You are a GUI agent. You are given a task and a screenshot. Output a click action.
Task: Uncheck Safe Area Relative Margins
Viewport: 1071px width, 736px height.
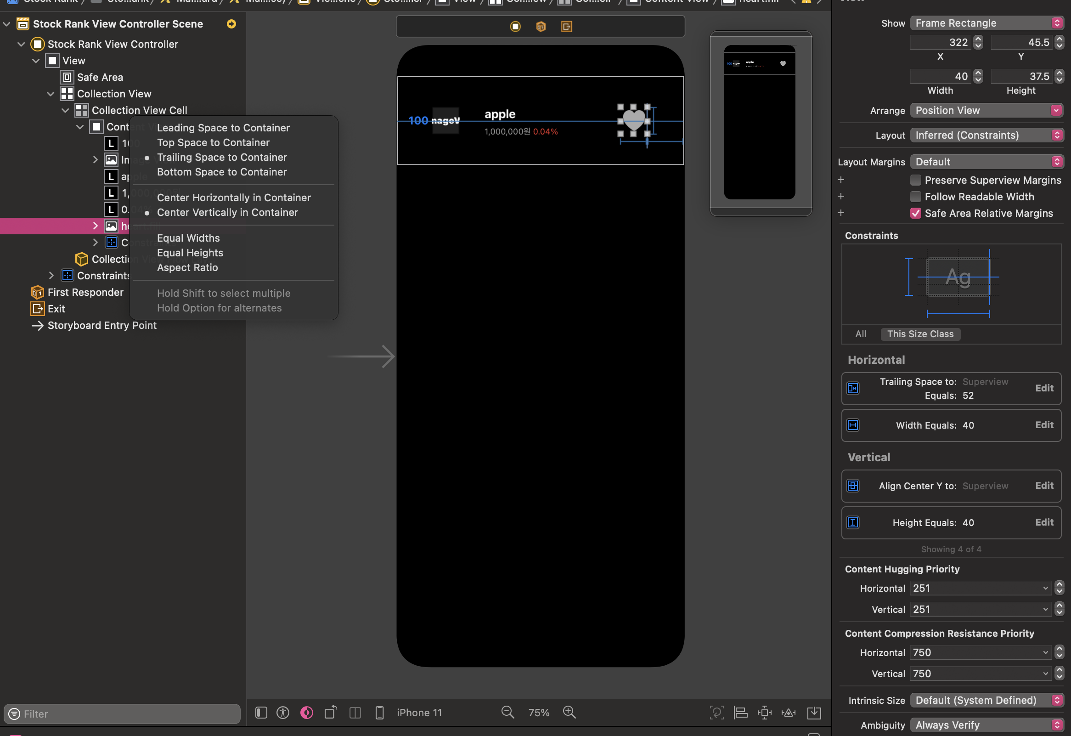(x=916, y=214)
